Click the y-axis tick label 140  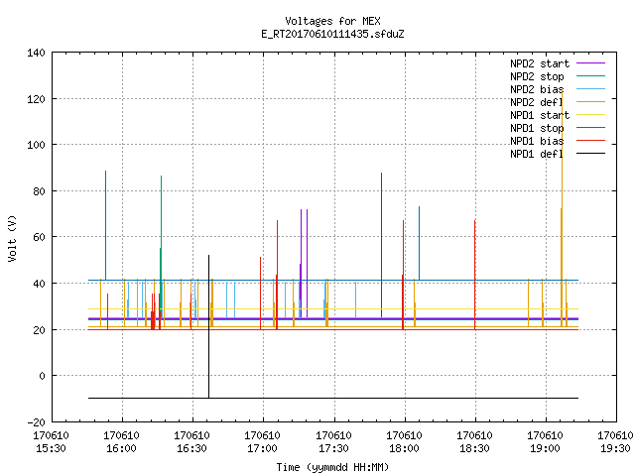[x=36, y=53]
